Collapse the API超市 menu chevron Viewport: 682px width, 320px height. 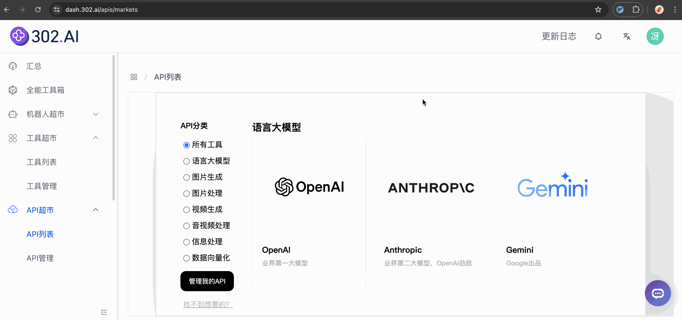[x=96, y=210]
